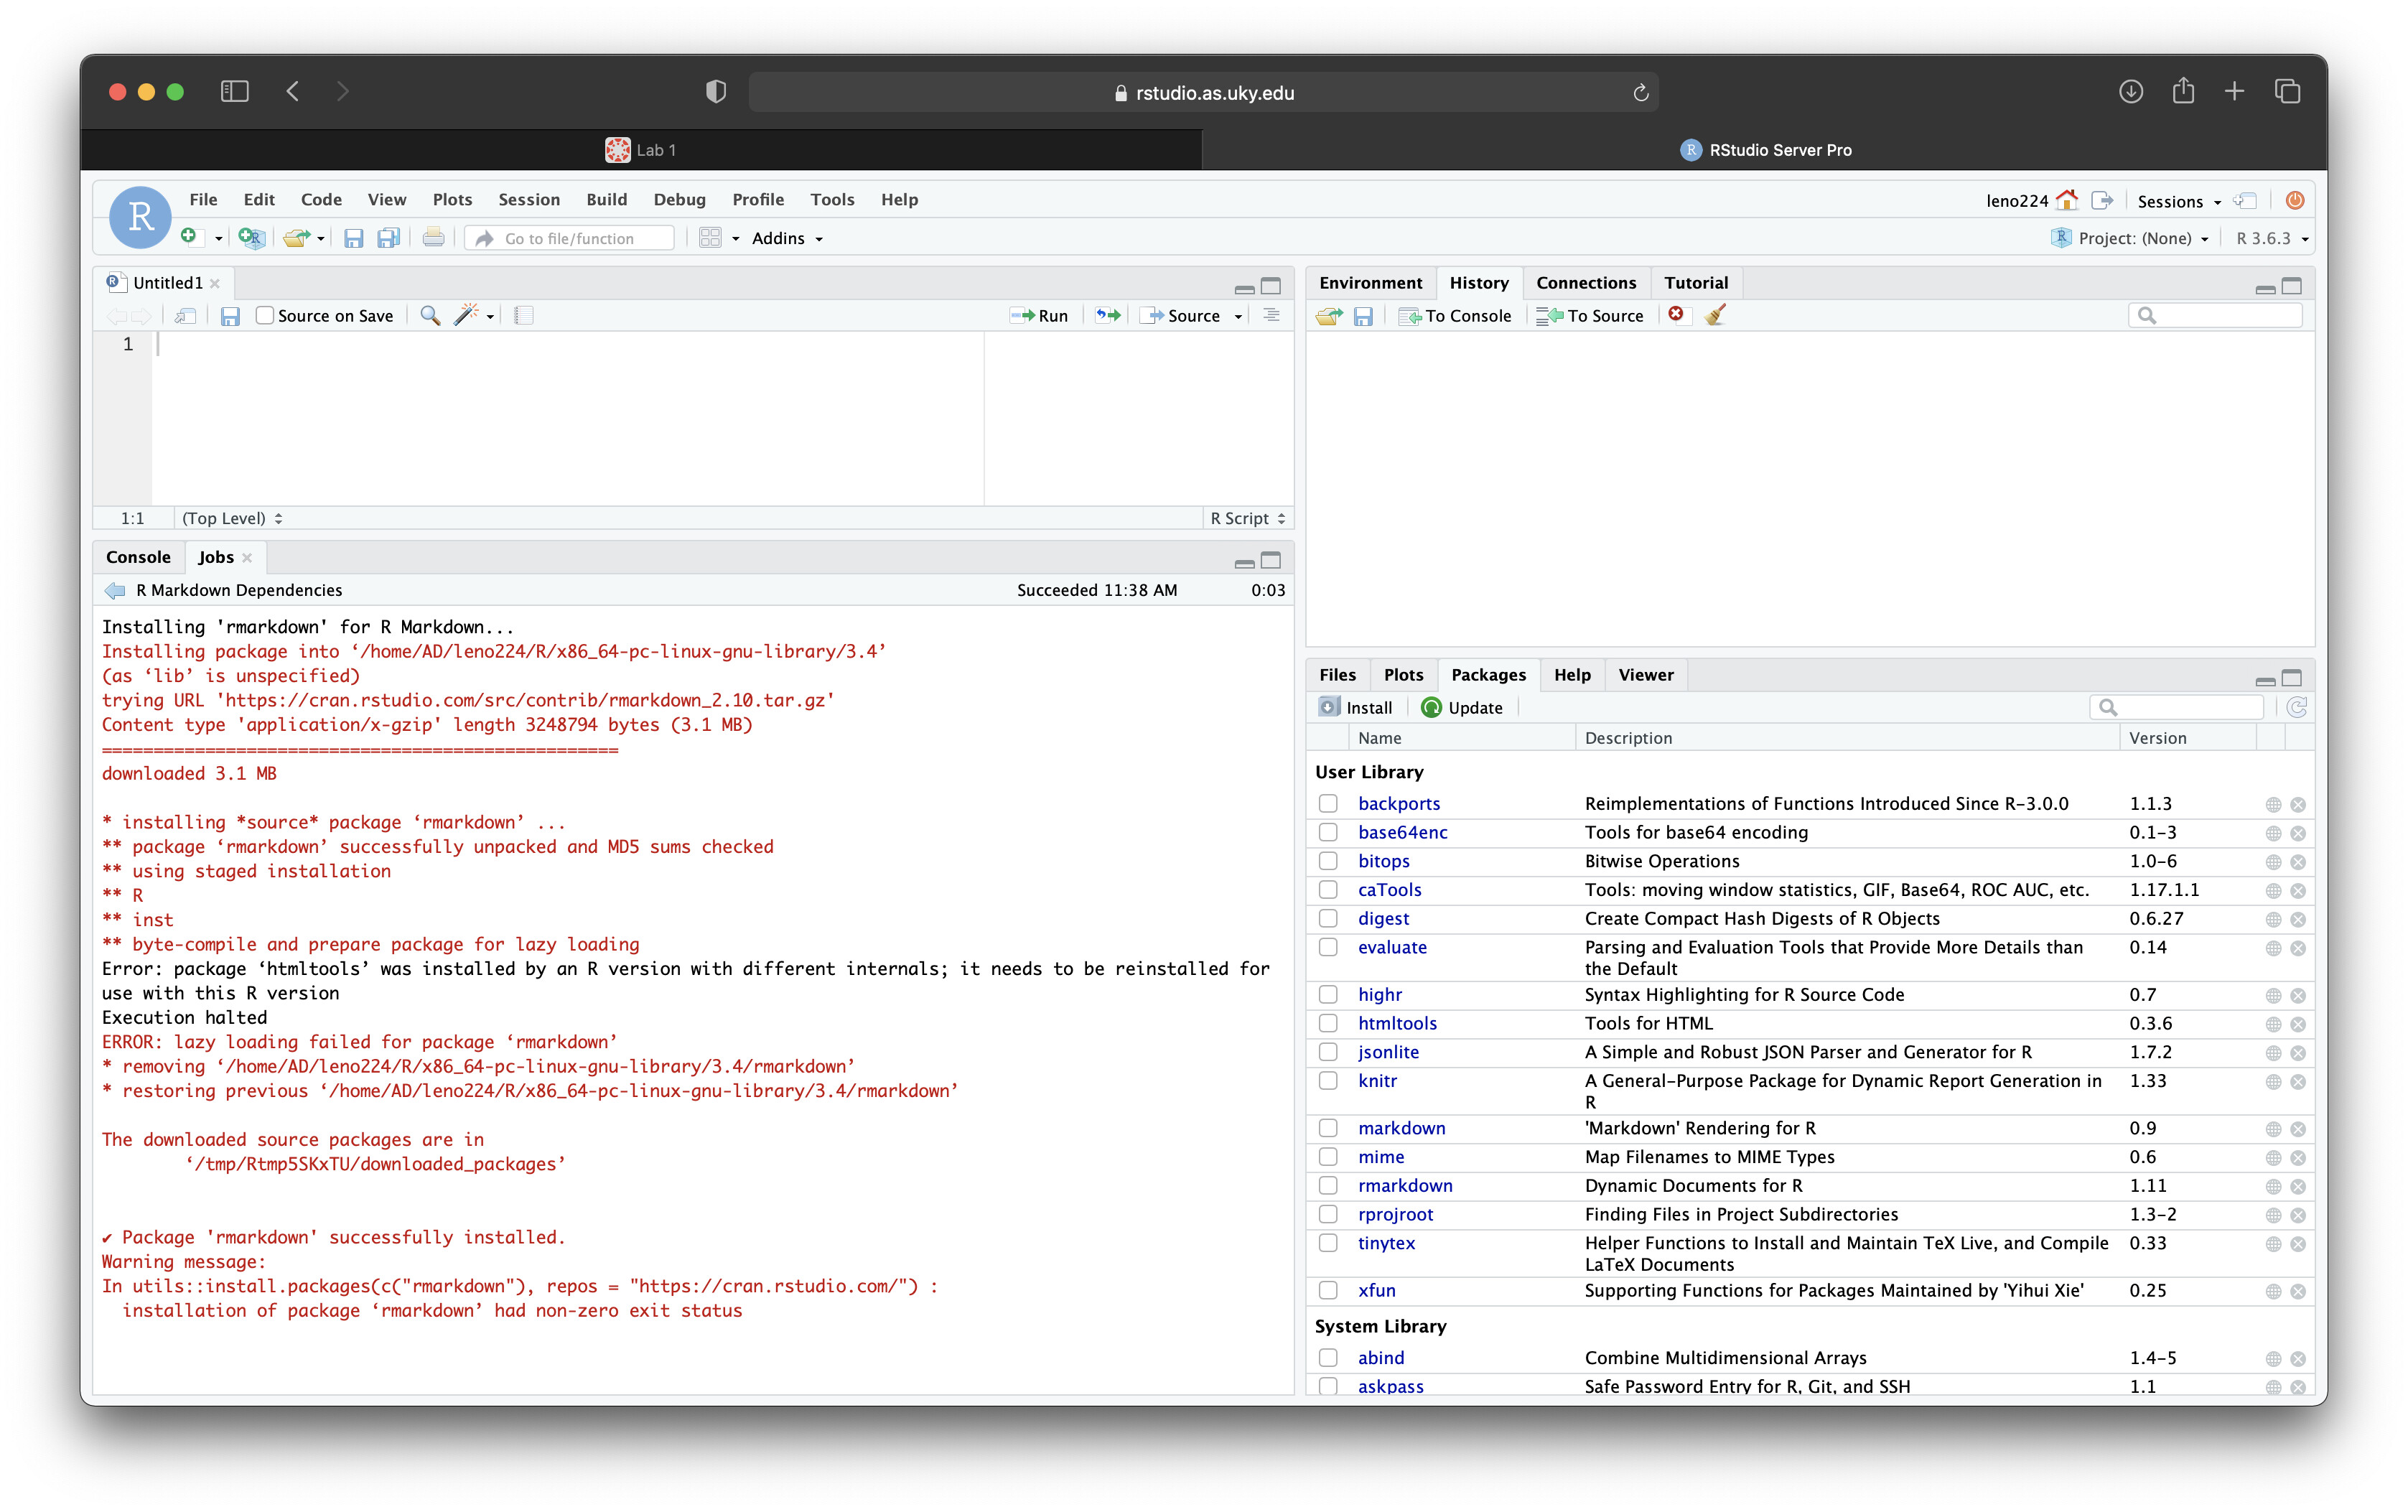2408x1512 pixels.
Task: Check the tinytex package checkbox
Action: pos(1328,1242)
